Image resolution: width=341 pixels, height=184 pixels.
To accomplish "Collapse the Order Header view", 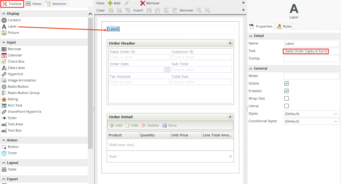I will pyautogui.click(x=230, y=43).
